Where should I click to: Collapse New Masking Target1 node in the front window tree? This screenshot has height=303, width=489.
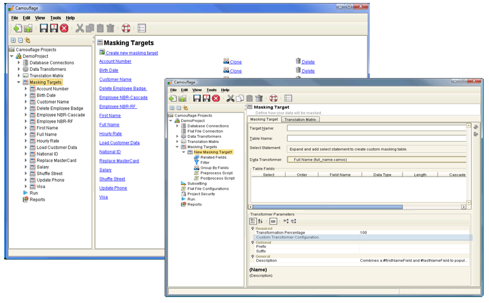click(184, 152)
